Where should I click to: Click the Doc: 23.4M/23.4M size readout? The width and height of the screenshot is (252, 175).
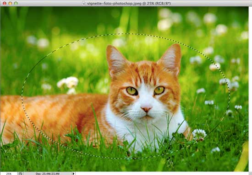click(48, 174)
